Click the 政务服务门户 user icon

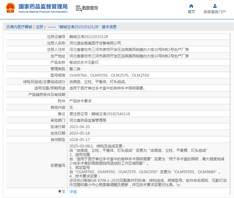coord(215,6)
